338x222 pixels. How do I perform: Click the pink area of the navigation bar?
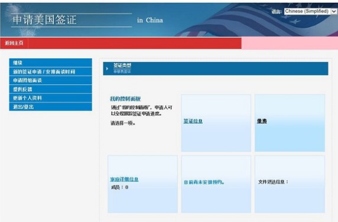tap(290, 43)
